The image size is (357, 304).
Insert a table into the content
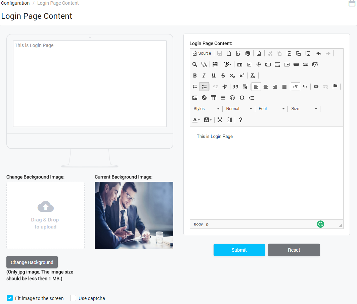(x=214, y=98)
